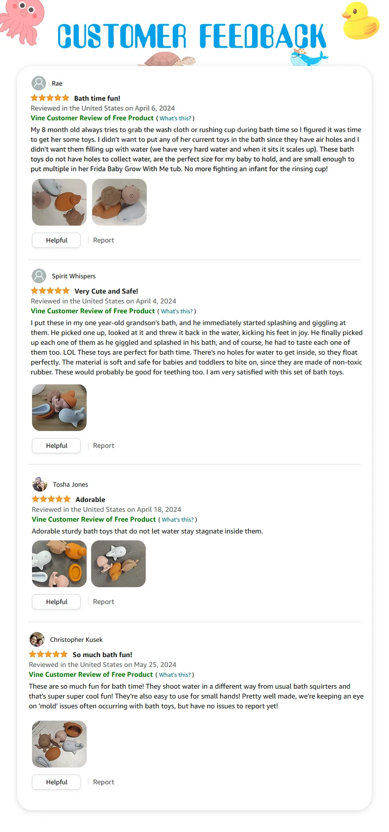Report Rae's review

pyautogui.click(x=103, y=240)
